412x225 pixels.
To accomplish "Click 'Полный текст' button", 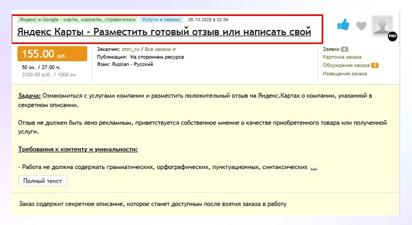I will pos(42,181).
